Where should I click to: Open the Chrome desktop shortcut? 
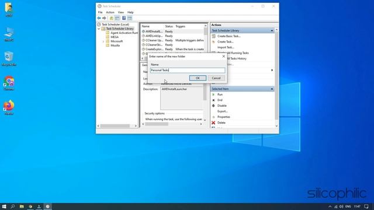point(9,83)
